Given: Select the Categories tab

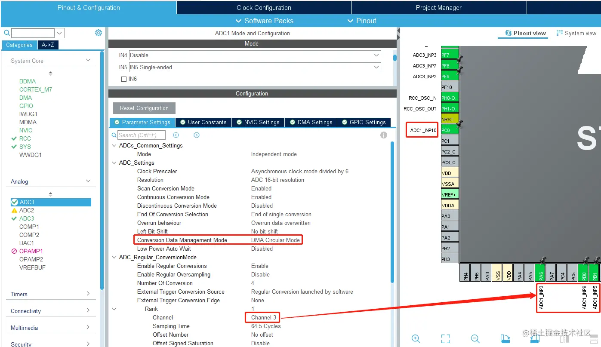Looking at the screenshot, I should pyautogui.click(x=19, y=45).
